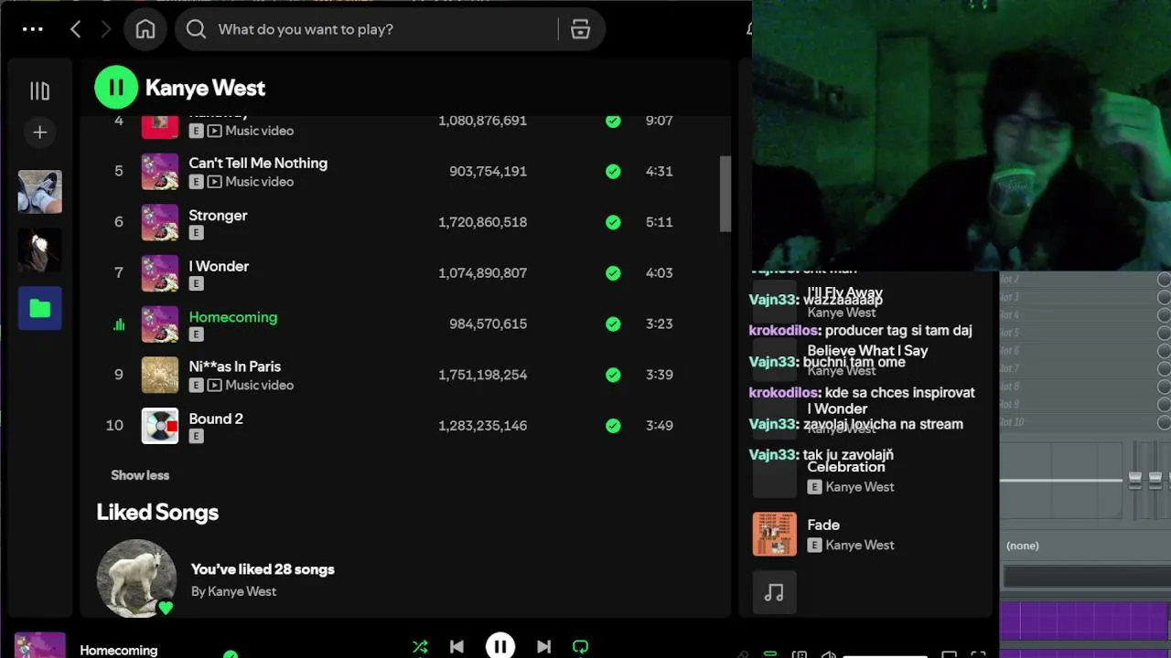Open the sneakers-cover playlist in the sidebar
This screenshot has height=658, width=1171.
pyautogui.click(x=40, y=192)
